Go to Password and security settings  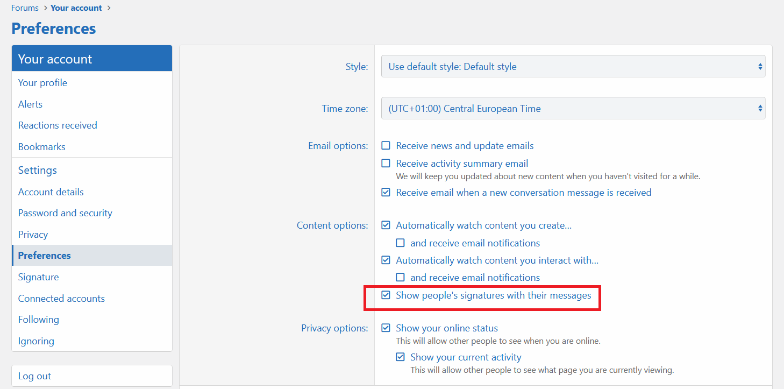point(65,213)
